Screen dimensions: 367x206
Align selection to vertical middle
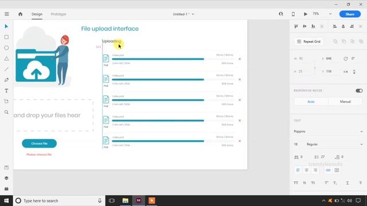(304, 26)
